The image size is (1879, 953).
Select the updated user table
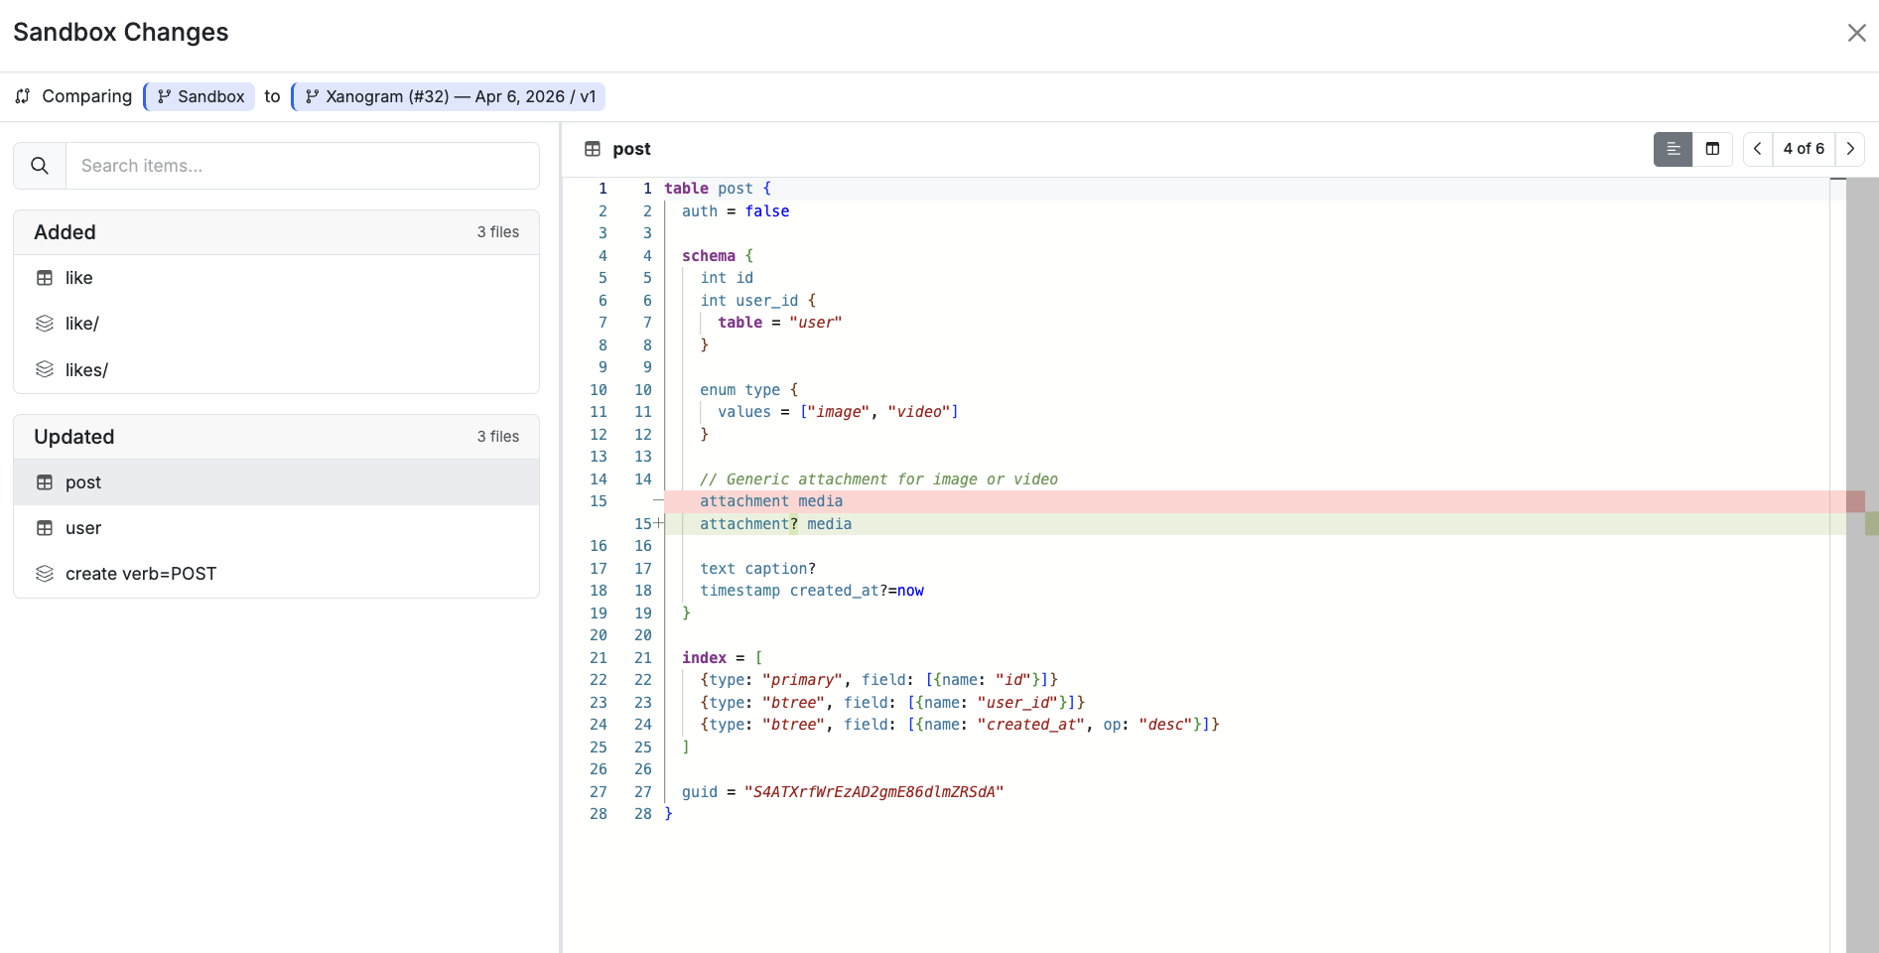click(276, 528)
